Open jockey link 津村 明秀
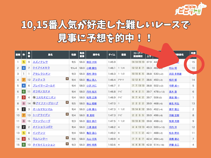The width and height of the screenshot is (211, 158). [92, 145]
